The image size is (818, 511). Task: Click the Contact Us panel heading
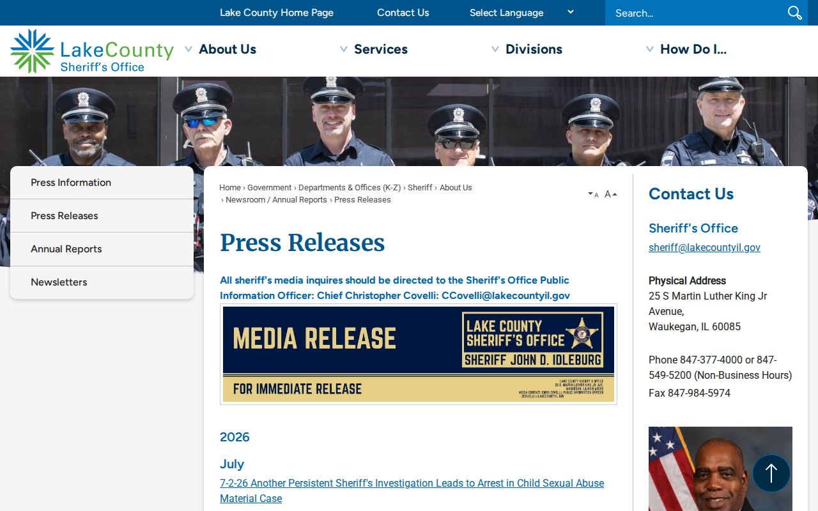(x=691, y=194)
